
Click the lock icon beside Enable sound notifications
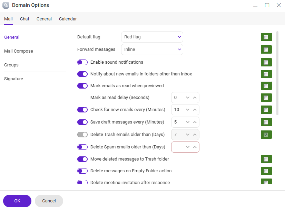tap(266, 62)
